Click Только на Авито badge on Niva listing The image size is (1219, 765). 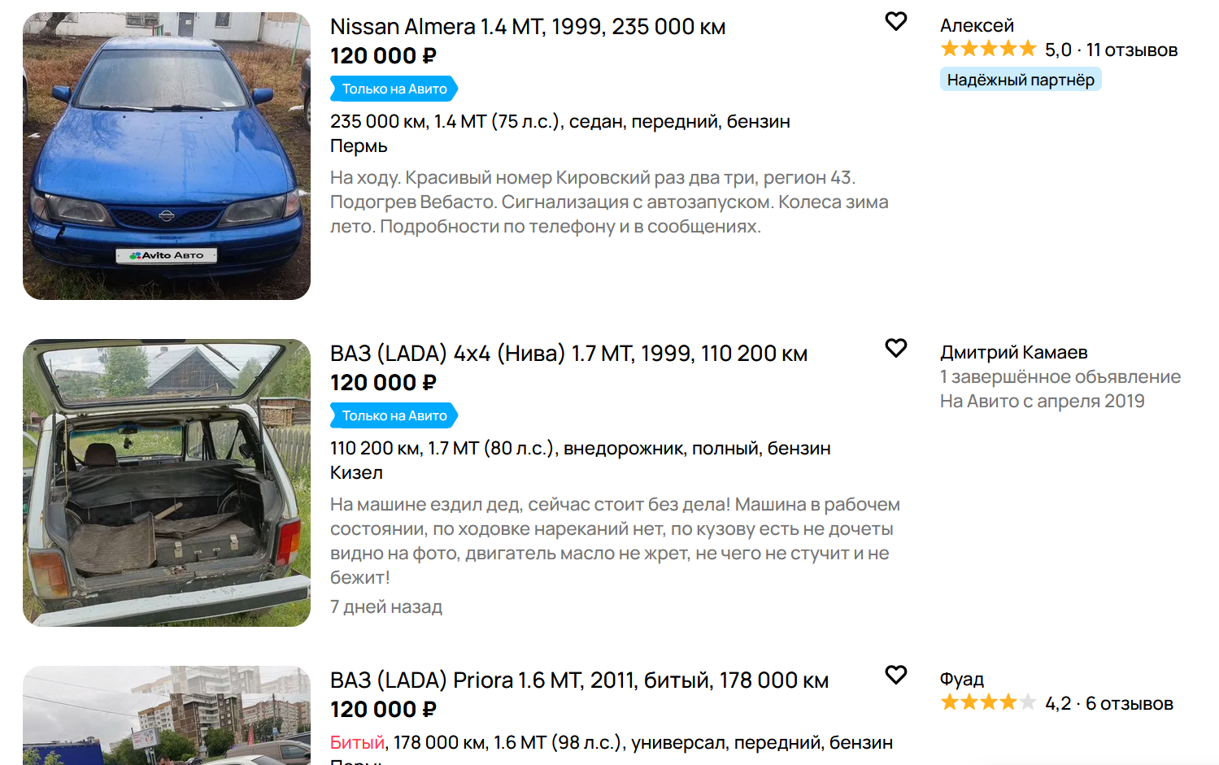[394, 415]
